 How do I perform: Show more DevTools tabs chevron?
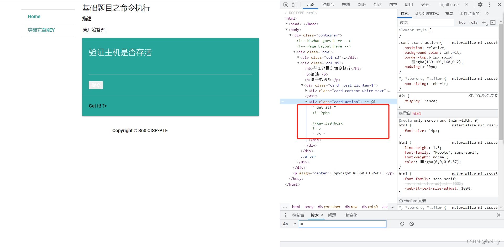tap(467, 4)
